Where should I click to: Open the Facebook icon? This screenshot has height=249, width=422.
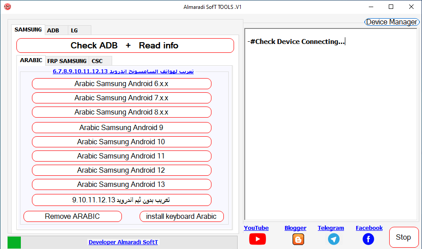pos(368,239)
